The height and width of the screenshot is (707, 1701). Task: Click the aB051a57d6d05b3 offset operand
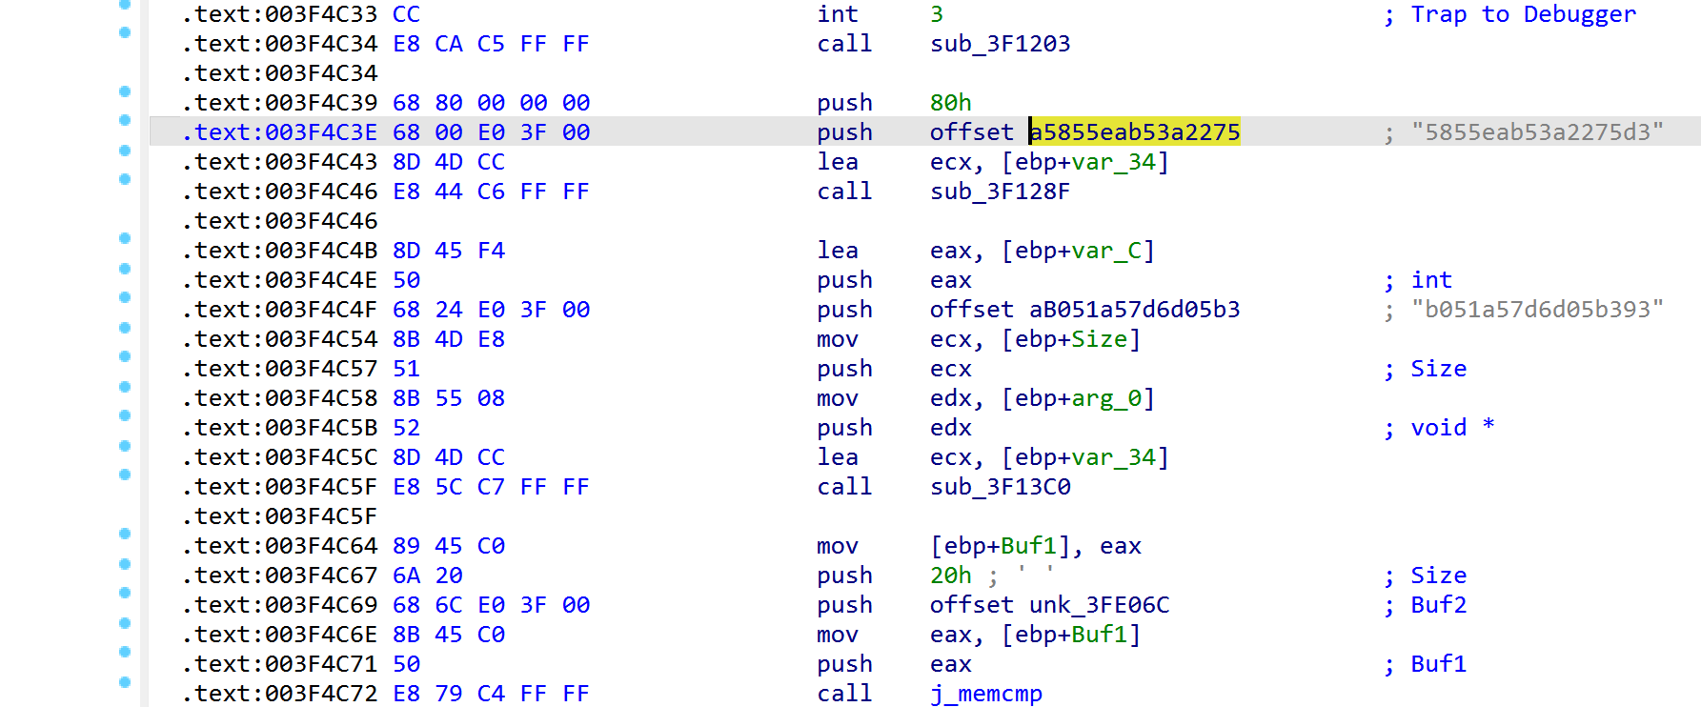1134,310
